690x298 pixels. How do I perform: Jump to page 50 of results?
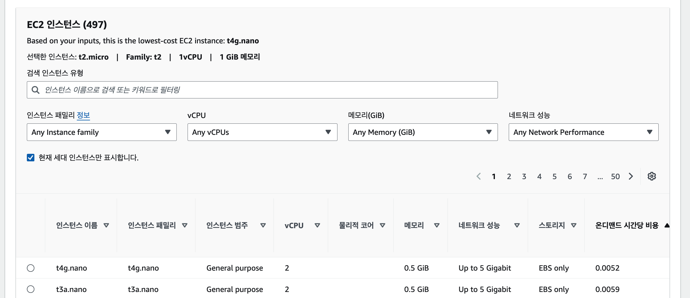tap(615, 176)
